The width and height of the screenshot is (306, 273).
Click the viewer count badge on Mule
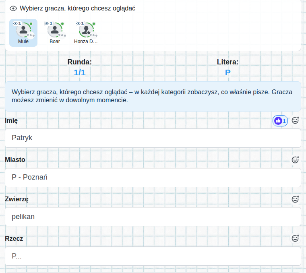17,23
